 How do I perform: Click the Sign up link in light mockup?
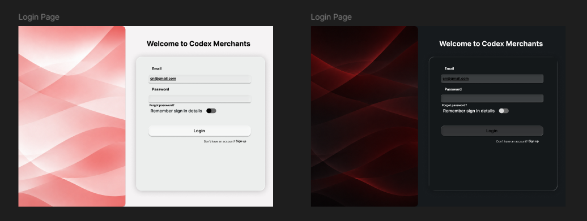click(241, 141)
